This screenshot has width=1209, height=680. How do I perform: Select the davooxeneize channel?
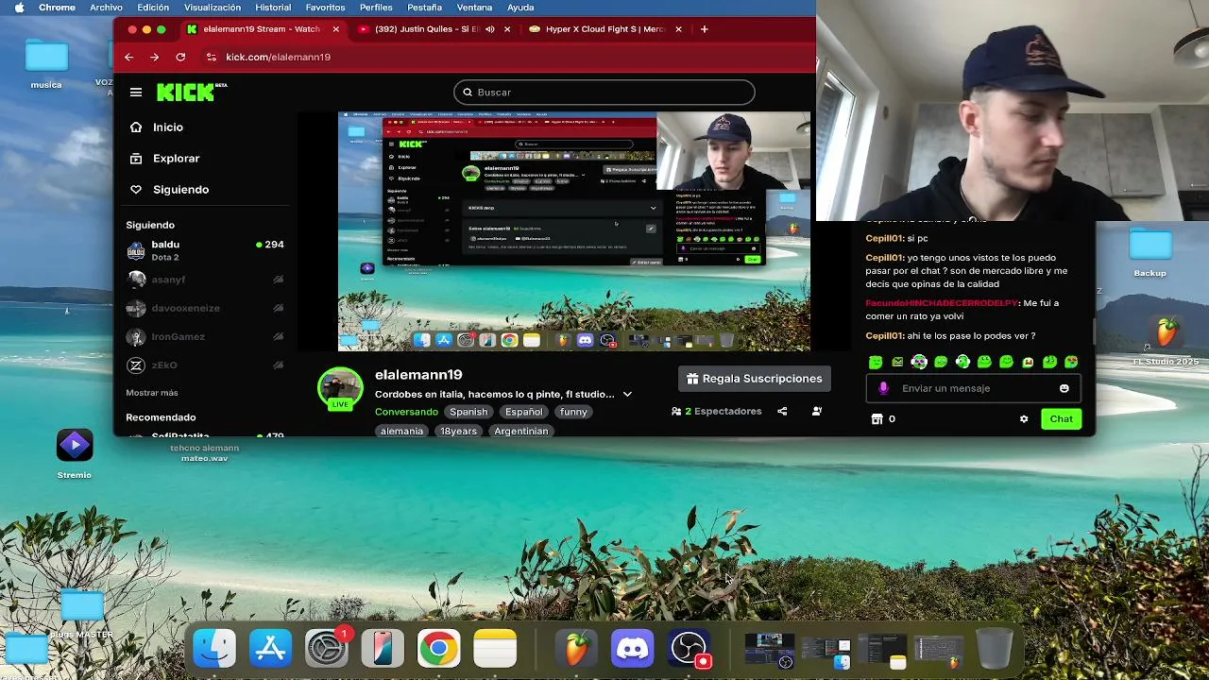pyautogui.click(x=205, y=308)
